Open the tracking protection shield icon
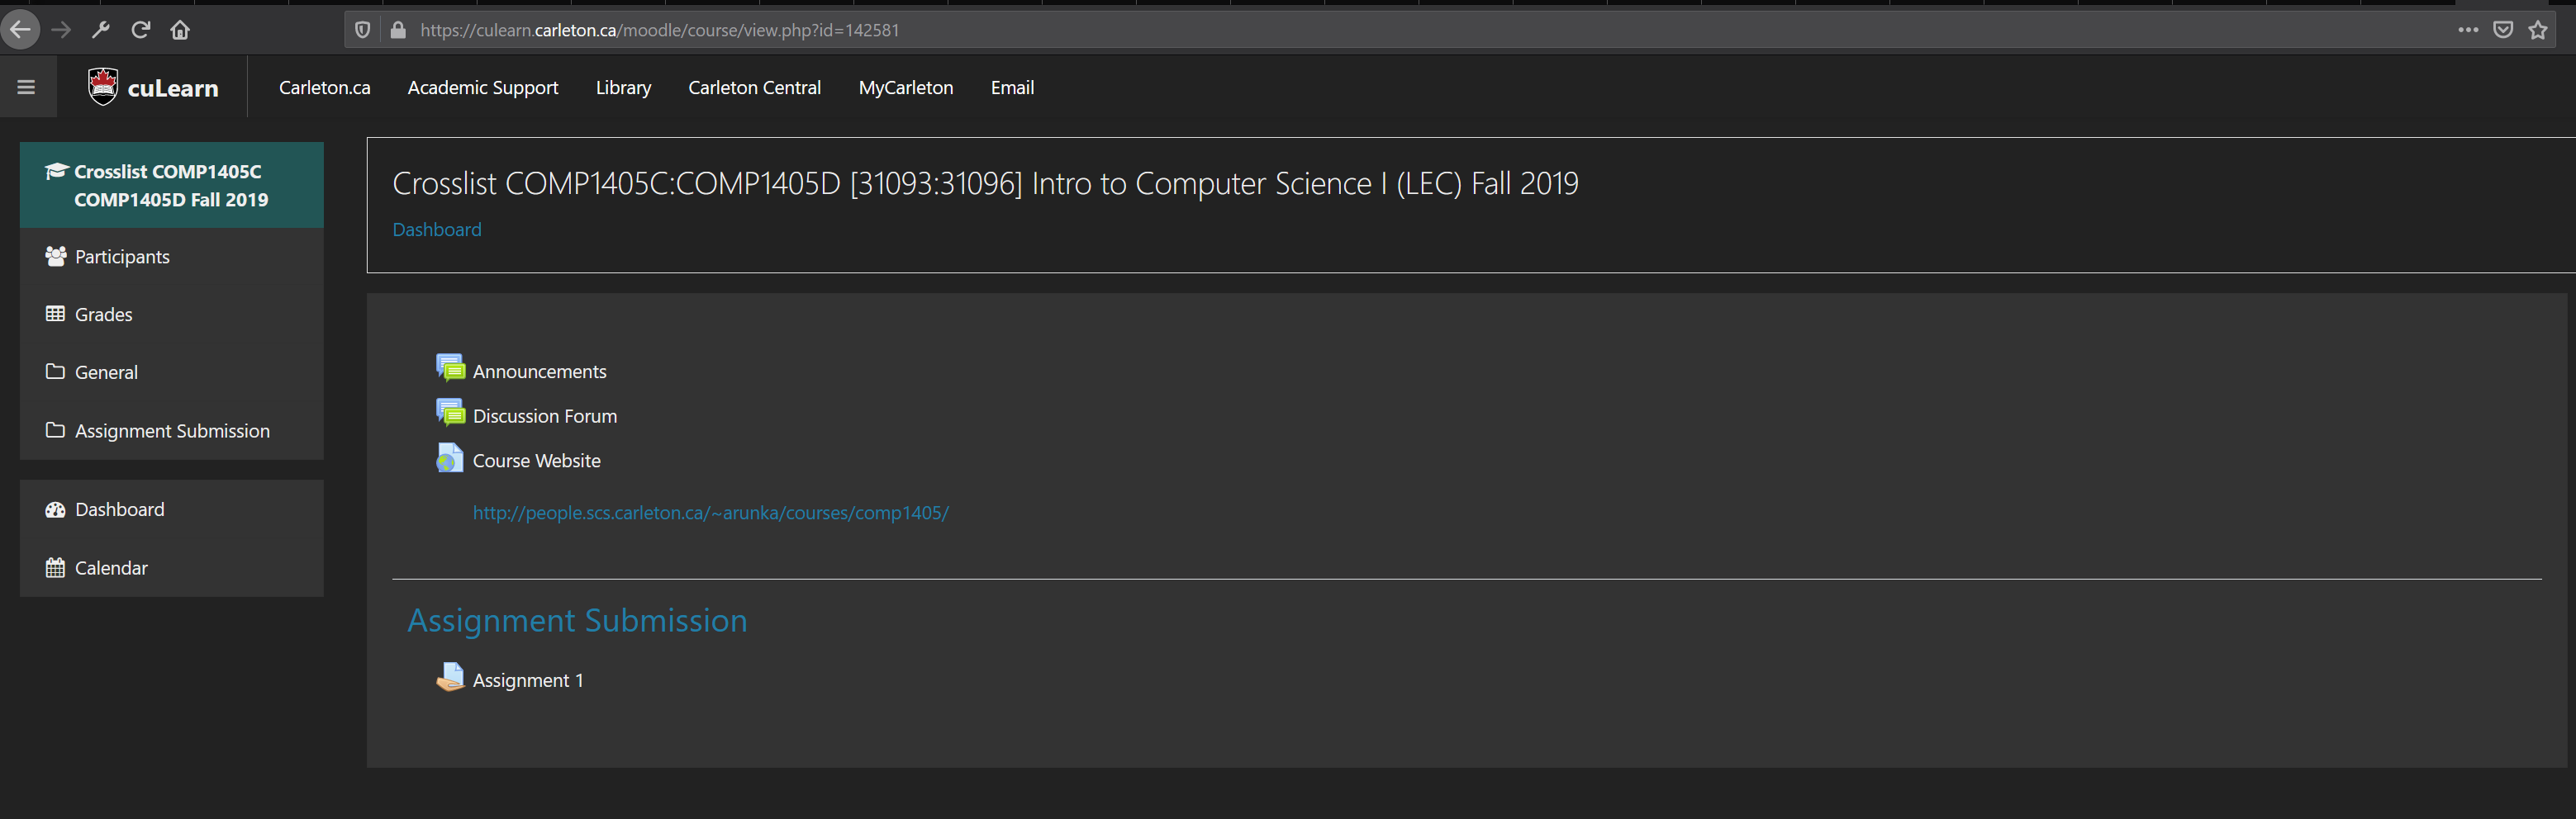Screen dimensions: 2576x819 click(363, 30)
